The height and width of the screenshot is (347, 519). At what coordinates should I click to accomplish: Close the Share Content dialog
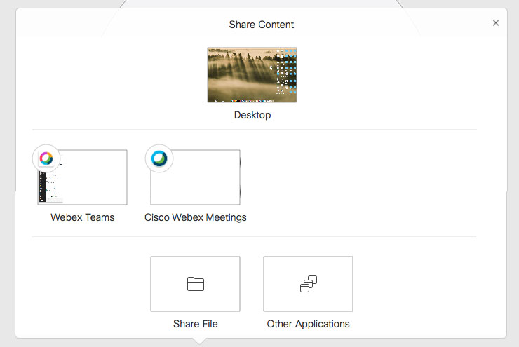(x=496, y=23)
